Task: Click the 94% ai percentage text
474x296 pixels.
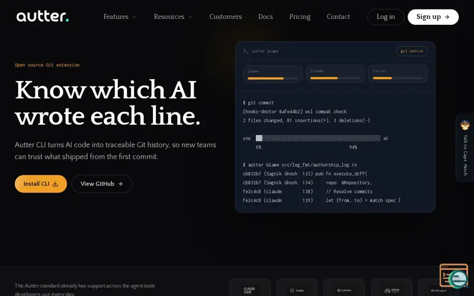Action: pyautogui.click(x=353, y=147)
